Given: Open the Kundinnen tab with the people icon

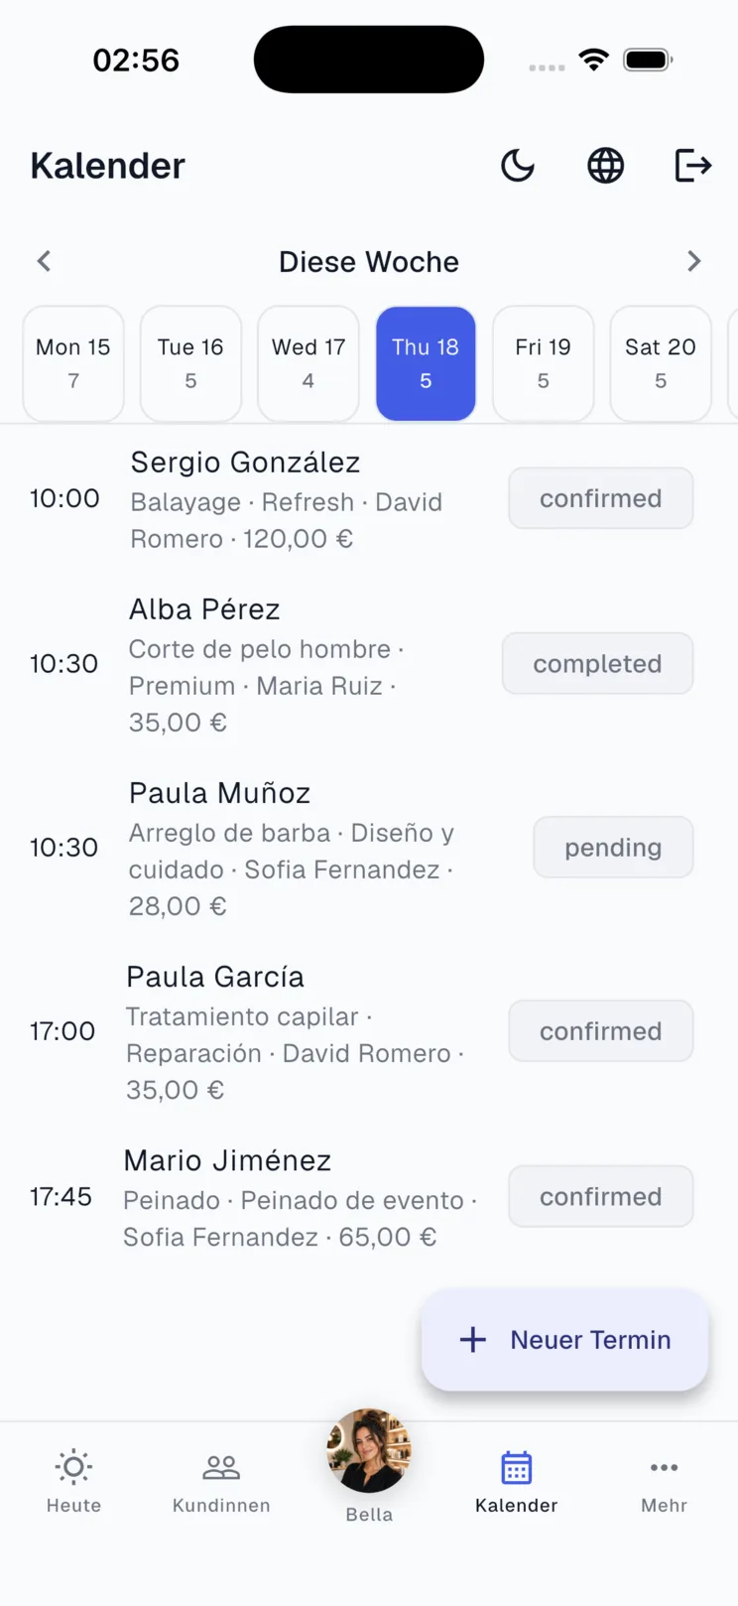Looking at the screenshot, I should click(x=221, y=1466).
